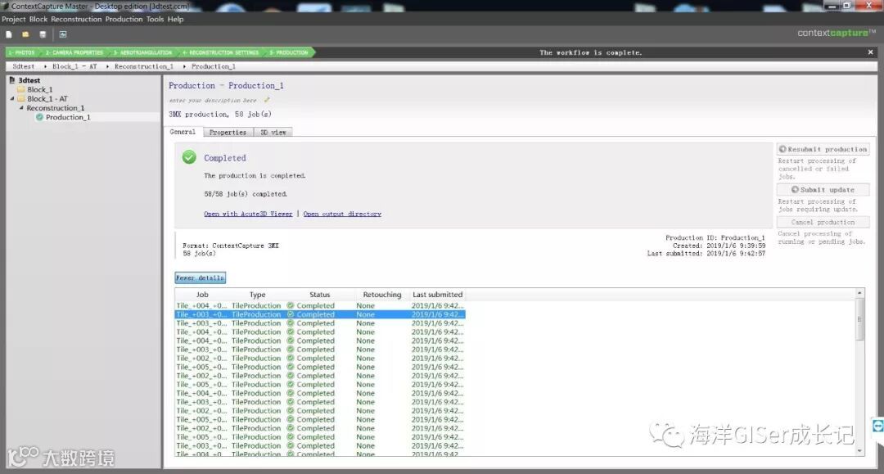This screenshot has height=474, width=884.
Task: Select Production_1 in the project tree
Action: [68, 117]
